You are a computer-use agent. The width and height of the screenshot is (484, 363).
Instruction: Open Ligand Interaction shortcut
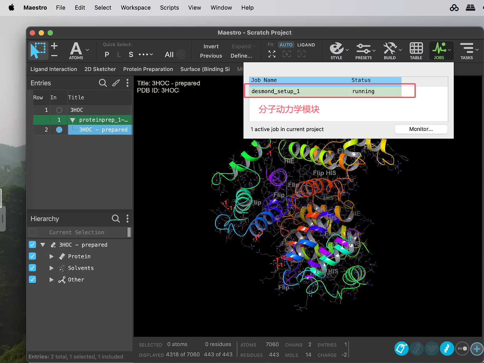click(x=54, y=69)
